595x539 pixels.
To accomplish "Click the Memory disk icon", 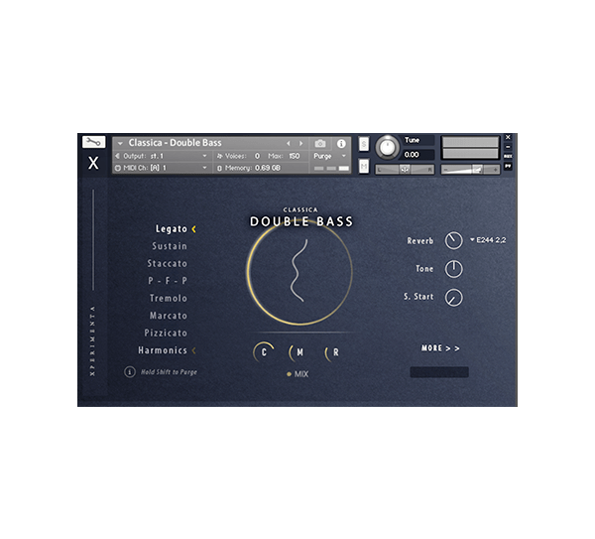I will (x=219, y=168).
